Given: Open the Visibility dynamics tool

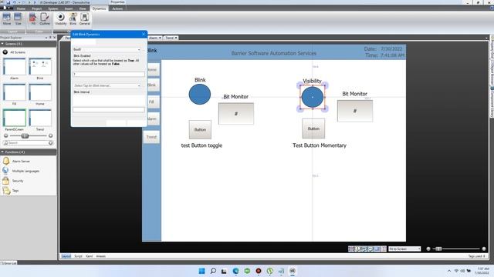Looking at the screenshot, I should pyautogui.click(x=61, y=19).
